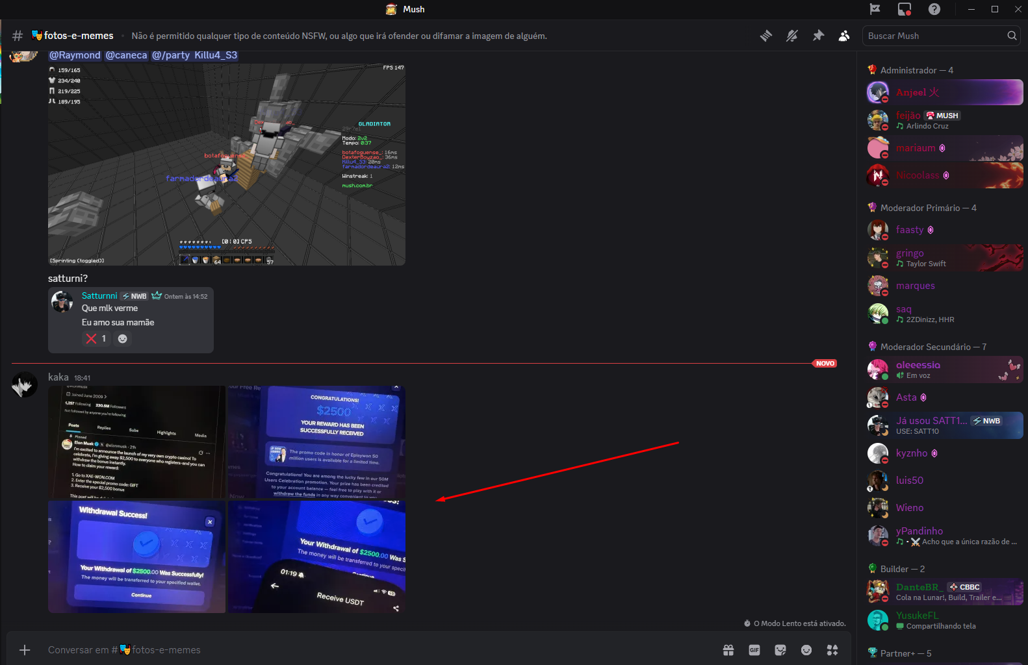This screenshot has height=665, width=1028.
Task: Open member Já usou SATT1...
Action: (x=945, y=425)
